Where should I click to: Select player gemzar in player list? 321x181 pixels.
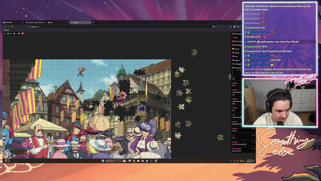(x=237, y=60)
